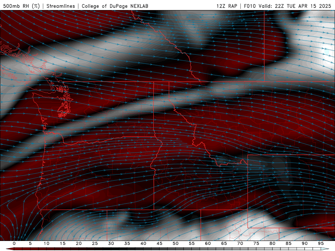Click the colorbar label '75'
Viewport: 335px width, 251px height.
click(256, 243)
